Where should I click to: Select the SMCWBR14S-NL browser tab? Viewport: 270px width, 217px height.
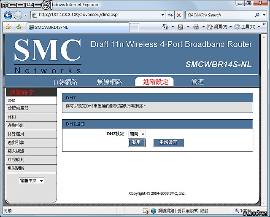(78, 27)
